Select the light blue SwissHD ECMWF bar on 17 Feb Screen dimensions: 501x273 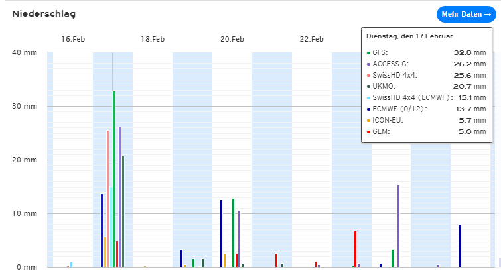point(111,227)
